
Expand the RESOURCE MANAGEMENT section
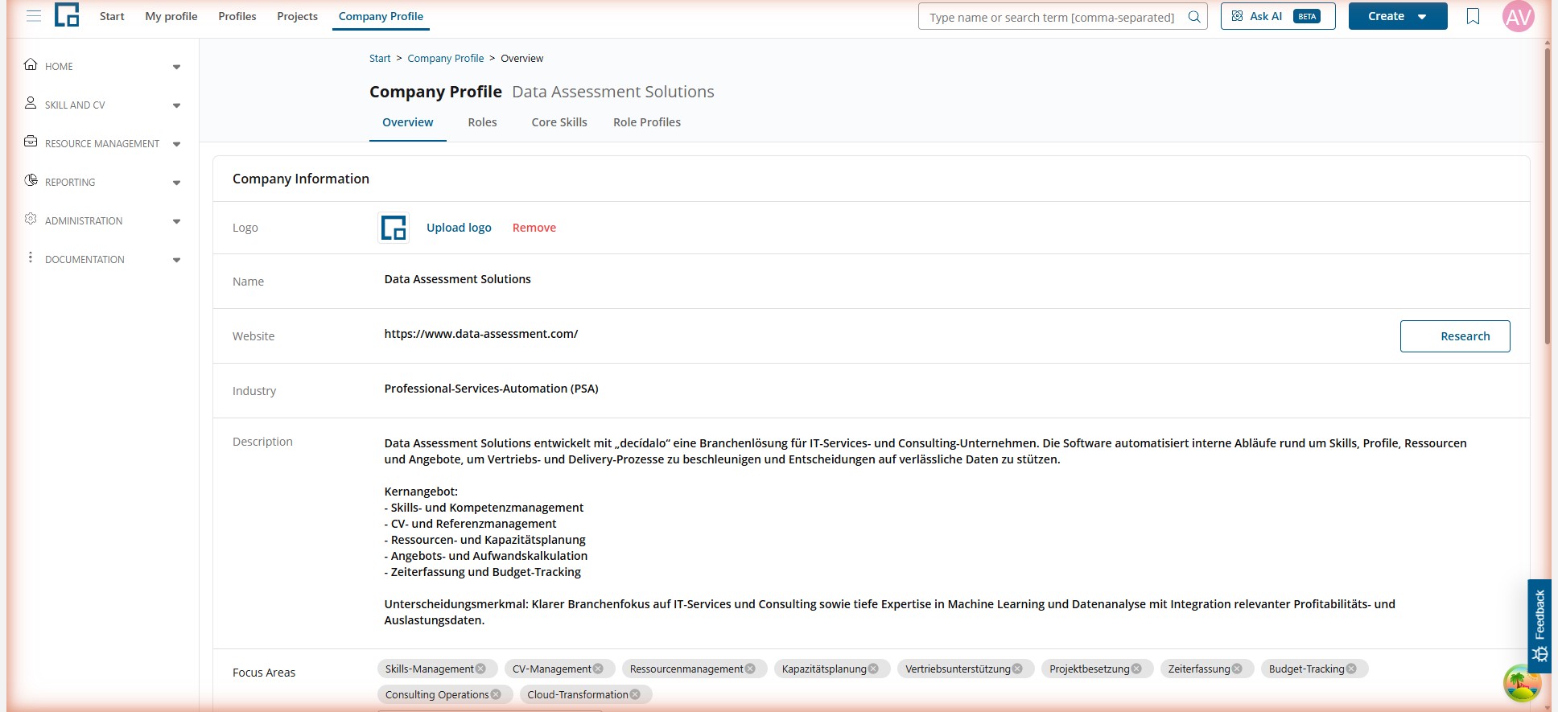pos(176,144)
